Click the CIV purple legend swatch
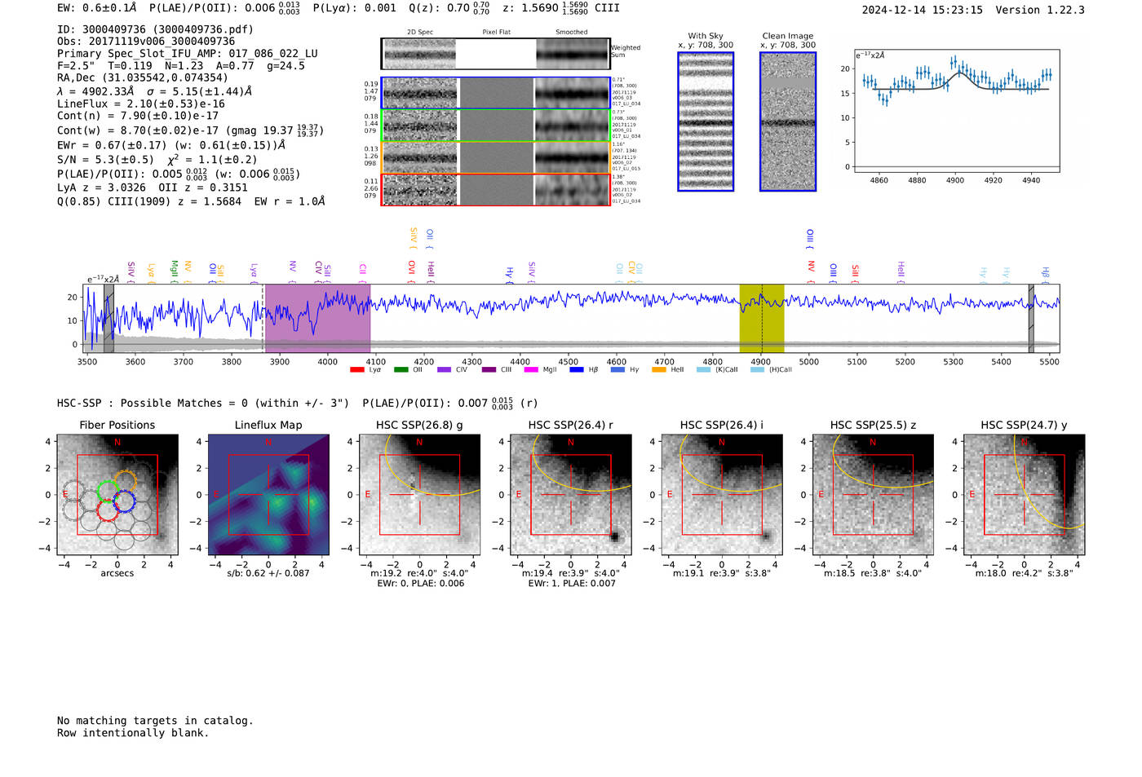This screenshot has height=777, width=1142. point(444,369)
